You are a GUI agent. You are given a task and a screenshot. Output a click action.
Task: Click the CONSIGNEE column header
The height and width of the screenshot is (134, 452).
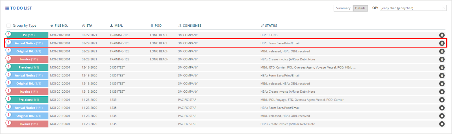tap(192, 26)
